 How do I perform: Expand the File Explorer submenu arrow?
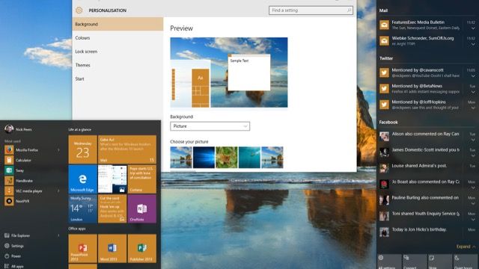point(58,235)
